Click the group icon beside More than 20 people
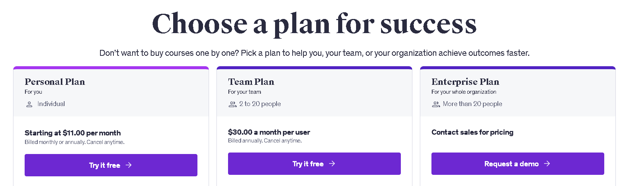This screenshot has height=186, width=630. [436, 104]
